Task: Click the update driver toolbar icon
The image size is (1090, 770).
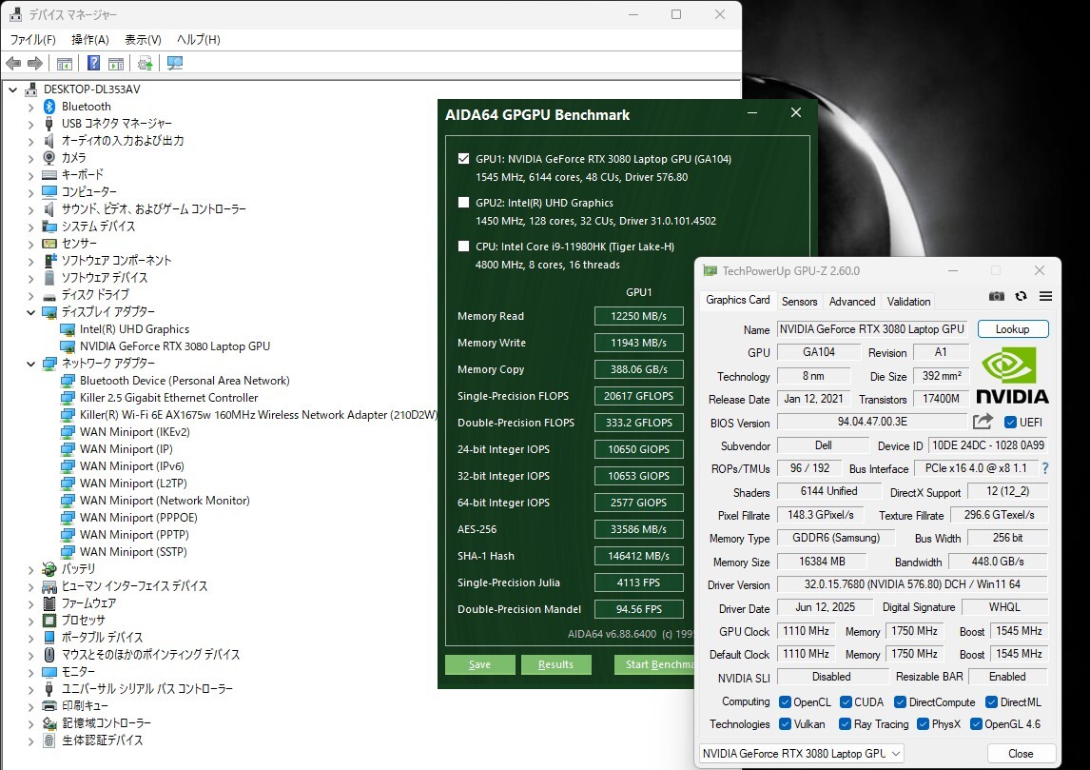Action: pos(145,64)
